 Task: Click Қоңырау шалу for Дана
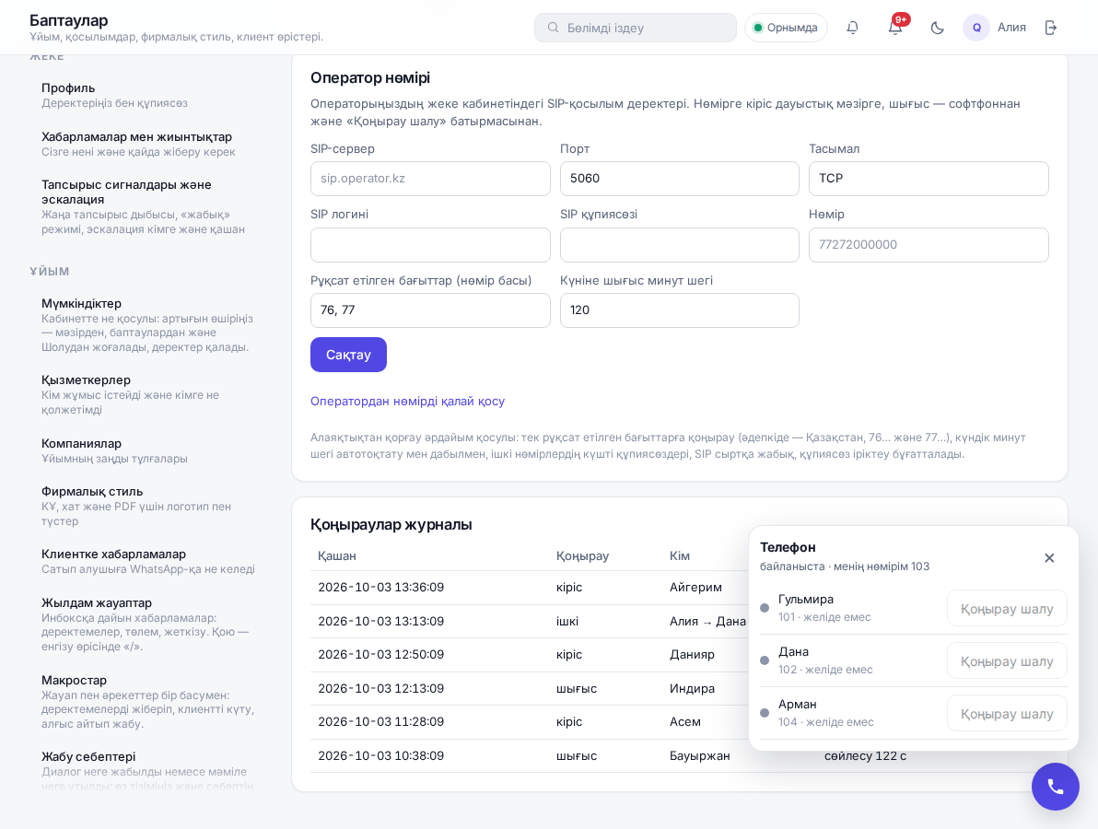tap(1006, 661)
